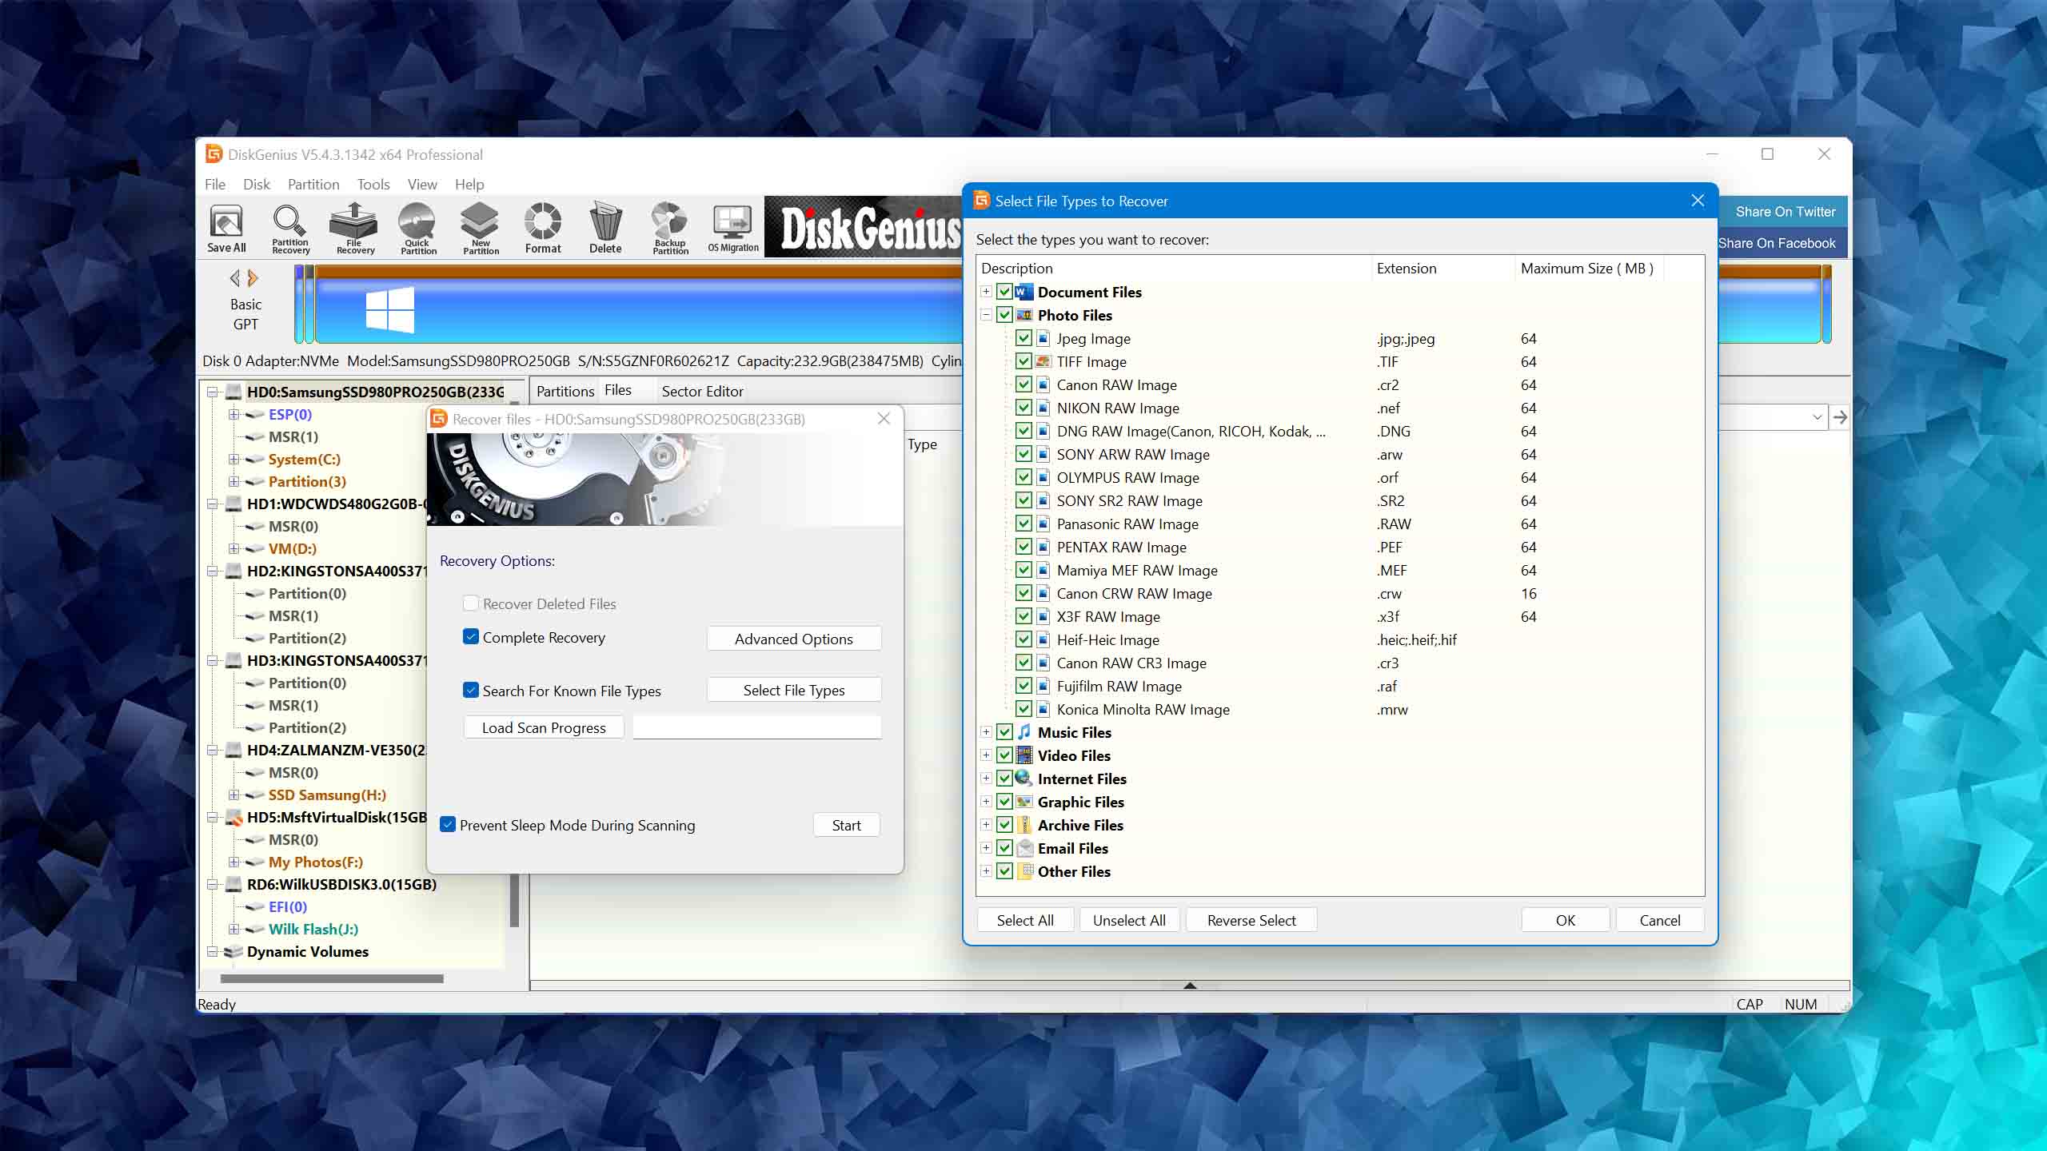Open the Quick Partition tool
This screenshot has width=2047, height=1151.
(x=417, y=229)
